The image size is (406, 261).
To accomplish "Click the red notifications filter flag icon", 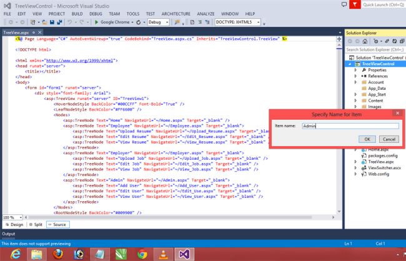I will coord(355,4).
